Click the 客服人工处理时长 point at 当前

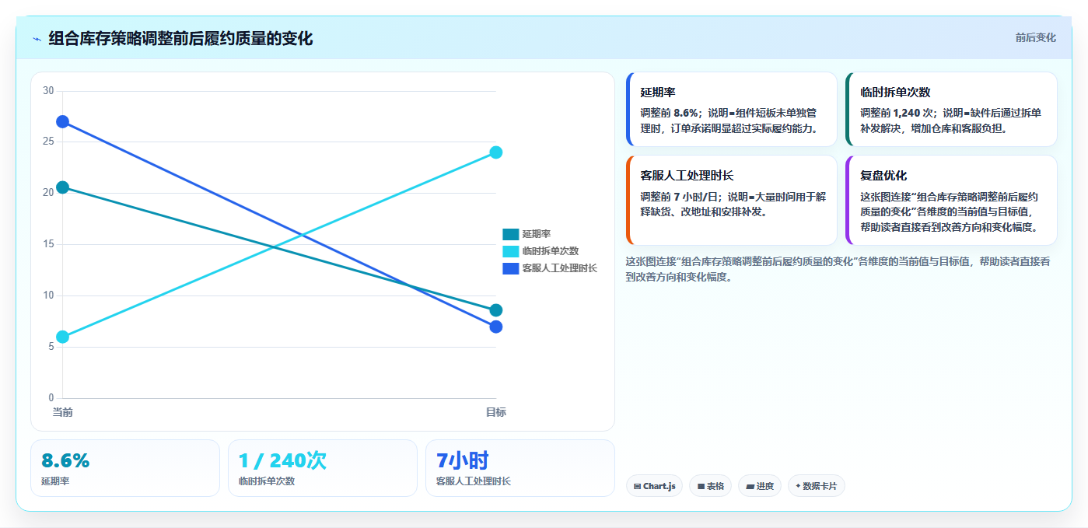tap(63, 122)
